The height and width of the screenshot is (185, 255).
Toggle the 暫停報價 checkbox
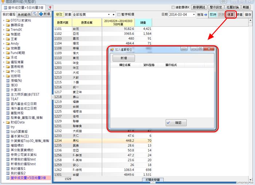pyautogui.click(x=119, y=15)
